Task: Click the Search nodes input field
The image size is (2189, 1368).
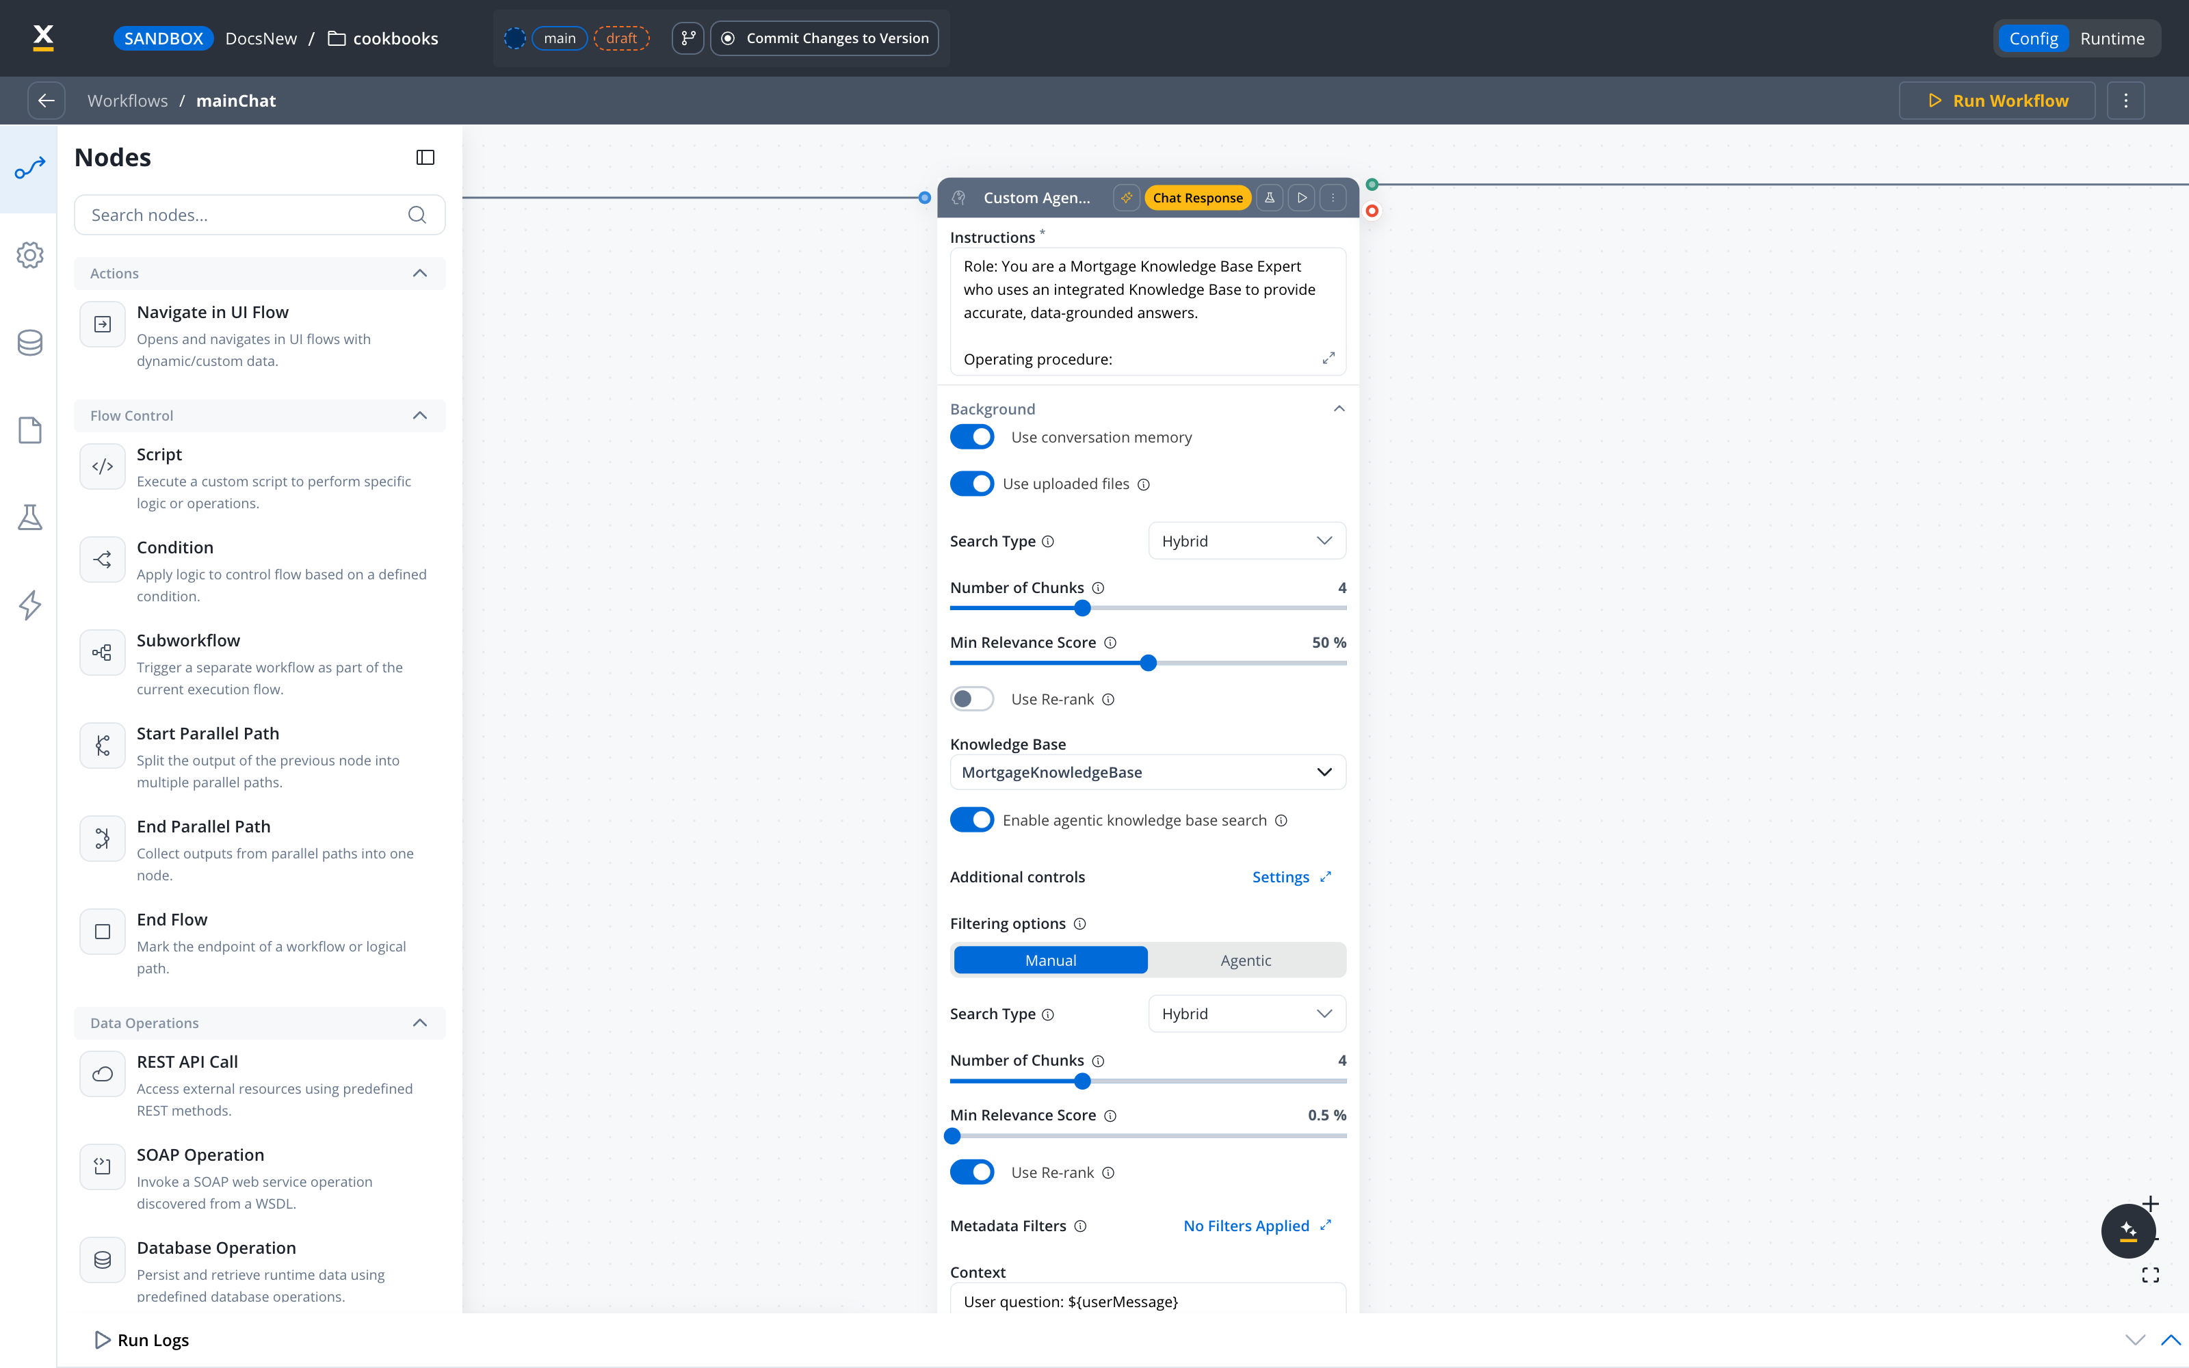Action: click(x=260, y=214)
